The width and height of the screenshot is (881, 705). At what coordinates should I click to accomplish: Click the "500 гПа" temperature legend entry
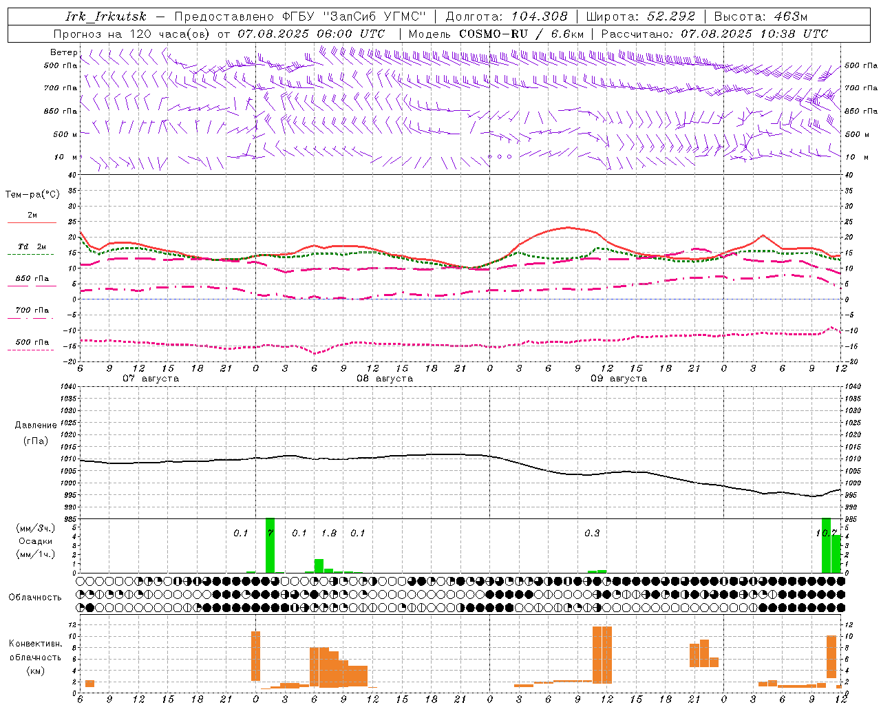click(x=32, y=342)
